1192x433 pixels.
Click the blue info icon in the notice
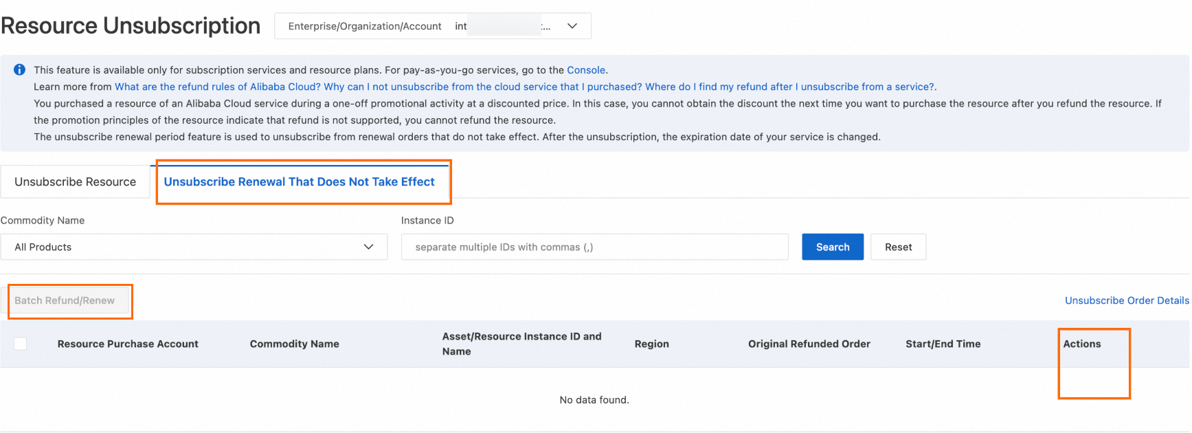[19, 69]
